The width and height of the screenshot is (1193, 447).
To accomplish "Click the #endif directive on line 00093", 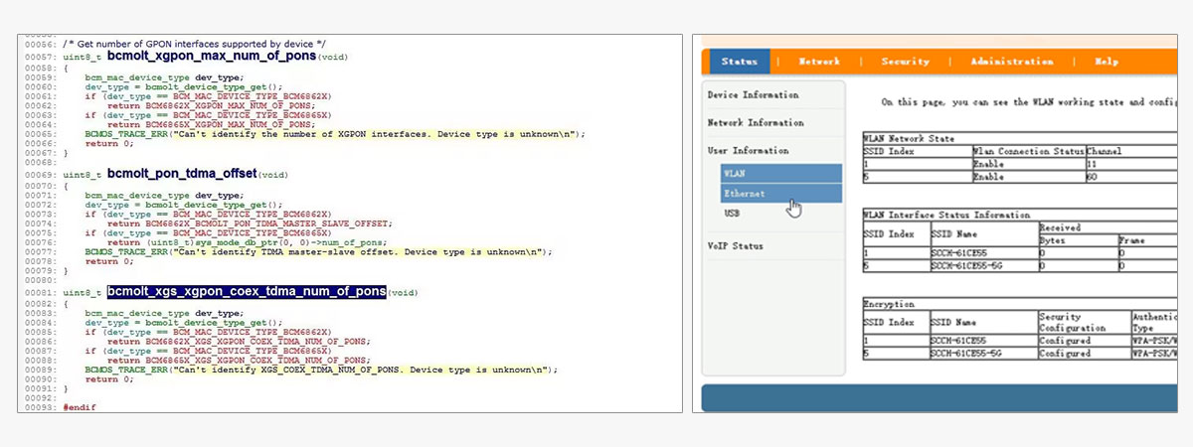I will click(x=80, y=408).
